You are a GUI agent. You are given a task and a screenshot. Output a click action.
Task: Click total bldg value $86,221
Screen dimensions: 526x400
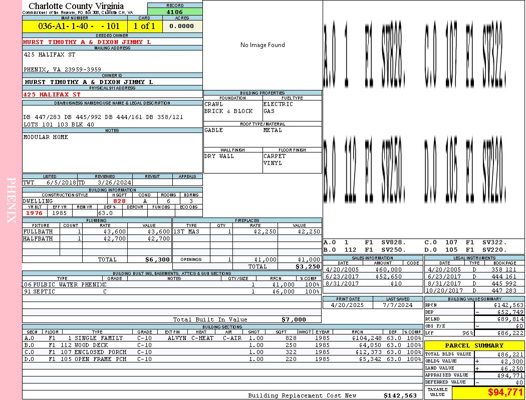(x=510, y=354)
